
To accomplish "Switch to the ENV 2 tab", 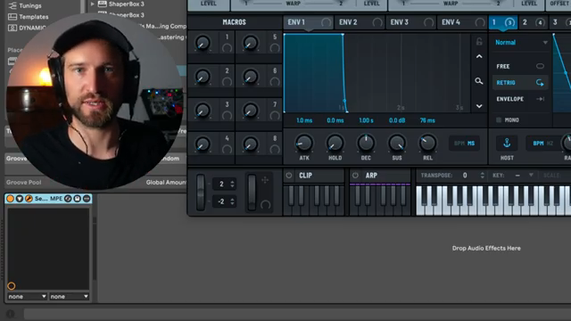I will [360, 22].
